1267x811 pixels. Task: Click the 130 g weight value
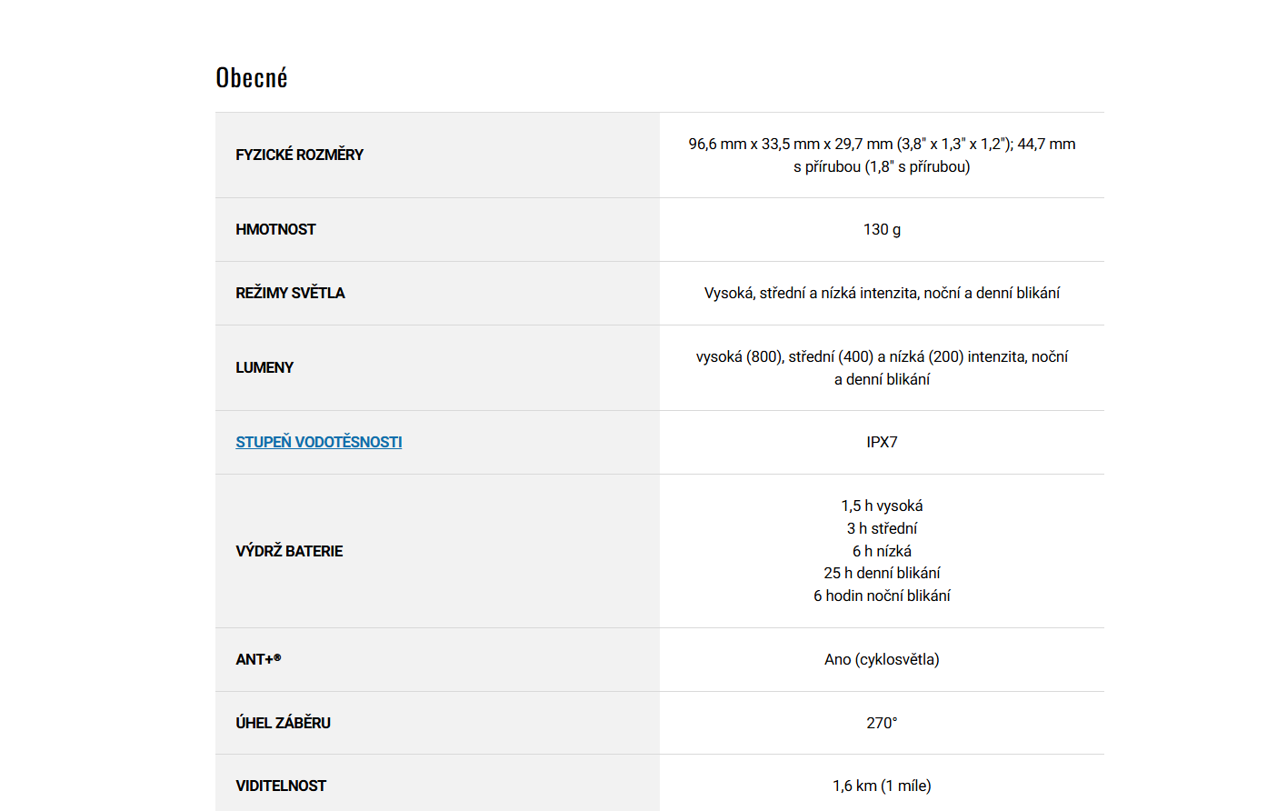point(882,229)
